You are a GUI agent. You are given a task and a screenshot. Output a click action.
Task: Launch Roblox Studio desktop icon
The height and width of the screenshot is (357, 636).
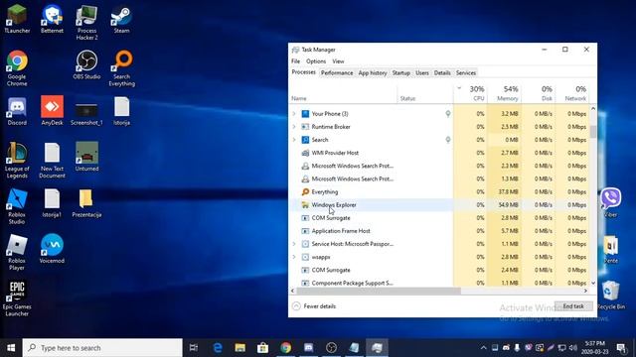pos(17,206)
